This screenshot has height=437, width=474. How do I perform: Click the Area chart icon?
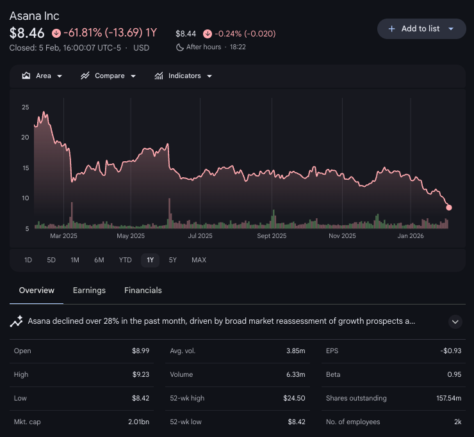coord(26,75)
